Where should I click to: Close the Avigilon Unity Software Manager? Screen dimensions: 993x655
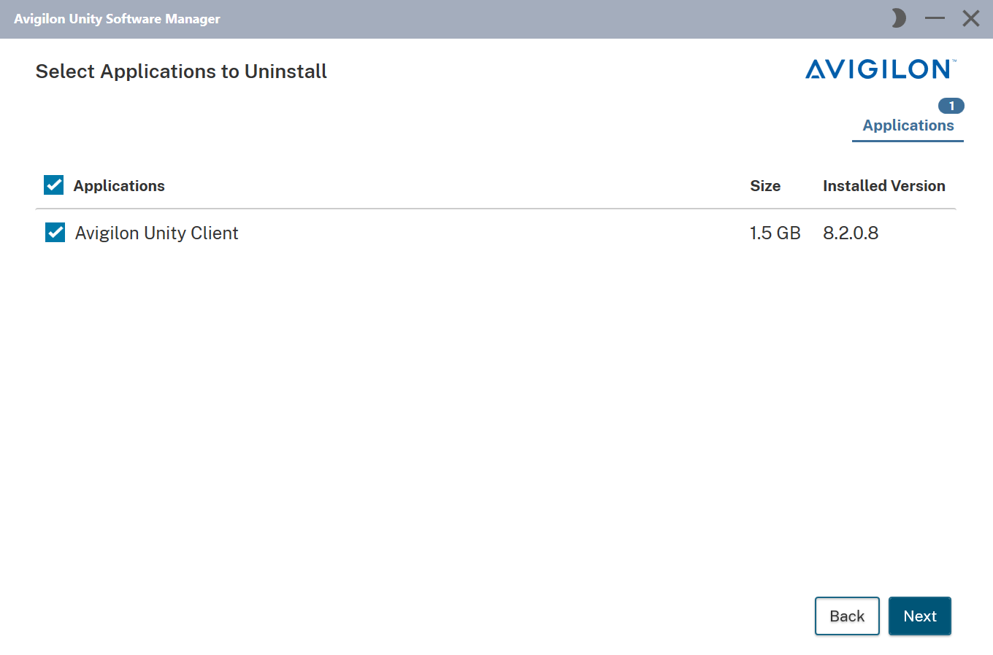point(970,18)
